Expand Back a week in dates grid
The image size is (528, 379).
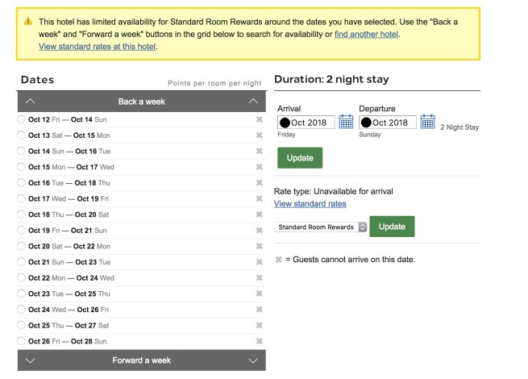142,102
